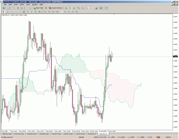Switch chart to candlesticks

70,8
